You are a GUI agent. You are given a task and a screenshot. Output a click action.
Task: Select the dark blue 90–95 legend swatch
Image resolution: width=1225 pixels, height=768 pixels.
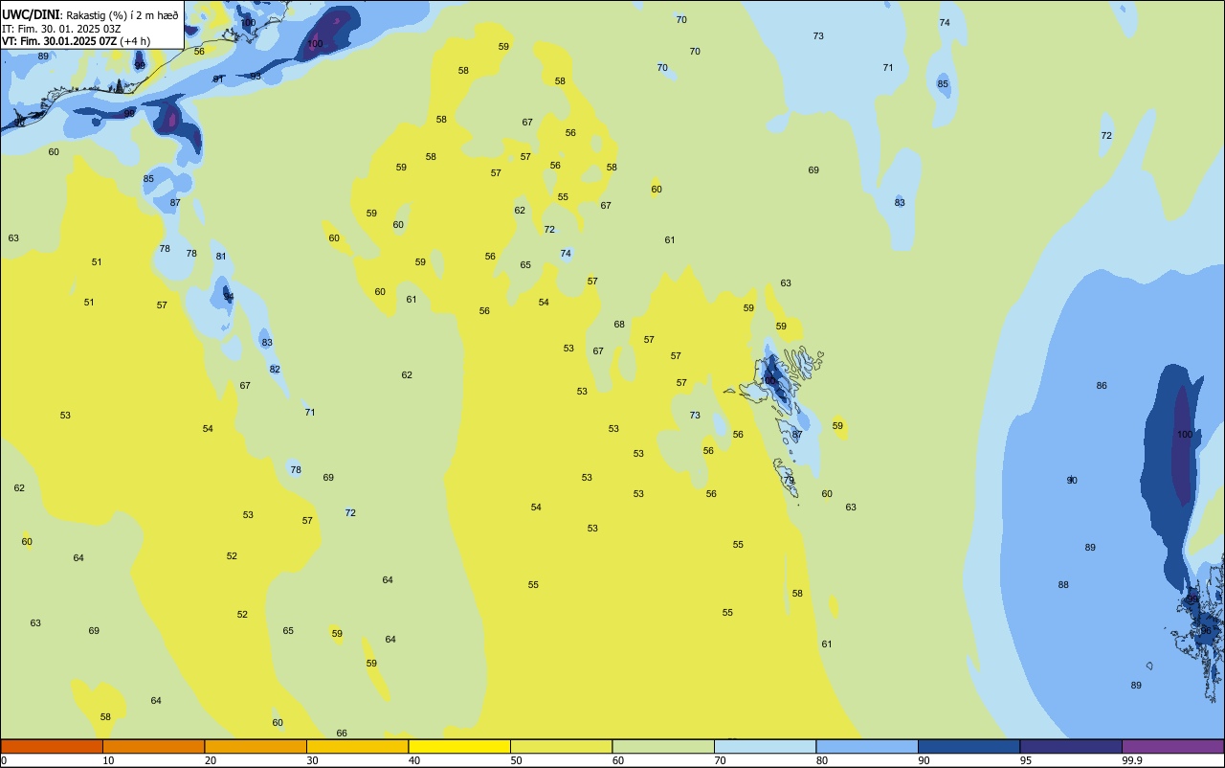click(x=969, y=746)
